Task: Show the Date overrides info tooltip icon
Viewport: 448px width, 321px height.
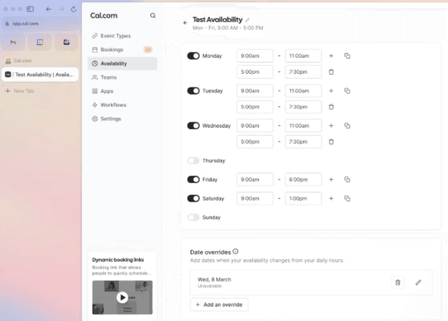Action: [236, 251]
